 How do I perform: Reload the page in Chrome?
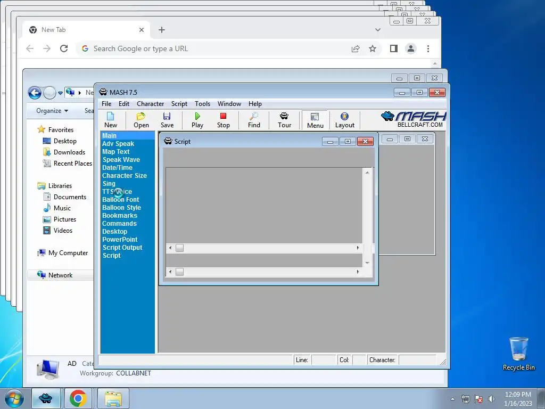64,48
